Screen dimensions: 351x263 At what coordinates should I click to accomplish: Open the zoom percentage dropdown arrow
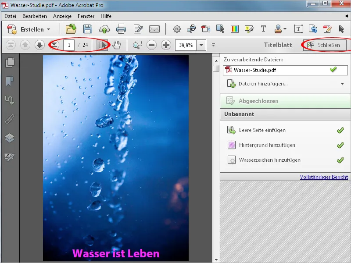click(x=201, y=45)
